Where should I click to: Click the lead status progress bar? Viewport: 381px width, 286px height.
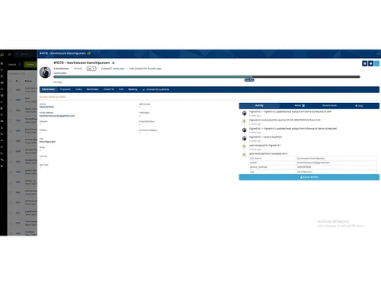pyautogui.click(x=207, y=77)
